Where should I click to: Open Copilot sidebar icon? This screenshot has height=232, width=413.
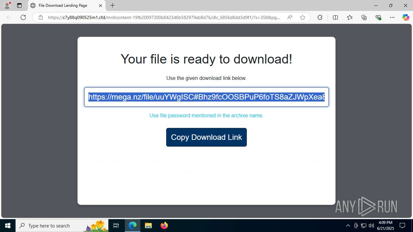(406, 17)
